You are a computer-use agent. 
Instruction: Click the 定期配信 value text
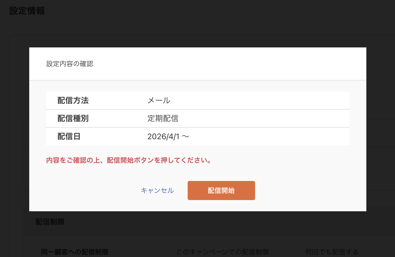tap(163, 118)
